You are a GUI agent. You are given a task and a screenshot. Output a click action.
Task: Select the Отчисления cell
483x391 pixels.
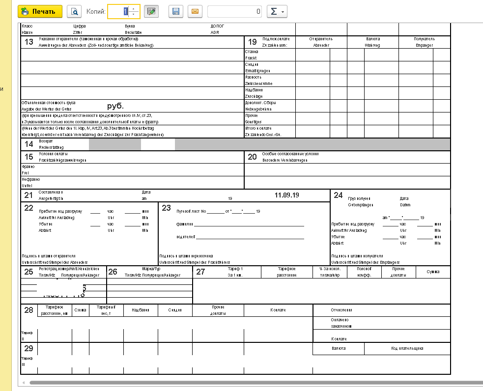pyautogui.click(x=381, y=310)
